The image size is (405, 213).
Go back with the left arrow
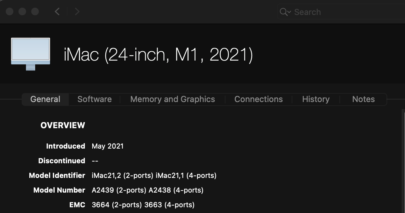point(57,12)
